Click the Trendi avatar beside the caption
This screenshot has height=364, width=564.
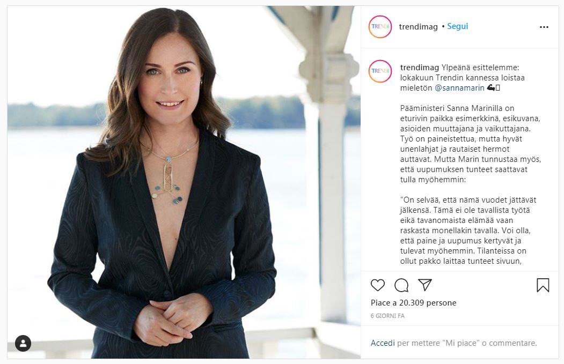[380, 71]
